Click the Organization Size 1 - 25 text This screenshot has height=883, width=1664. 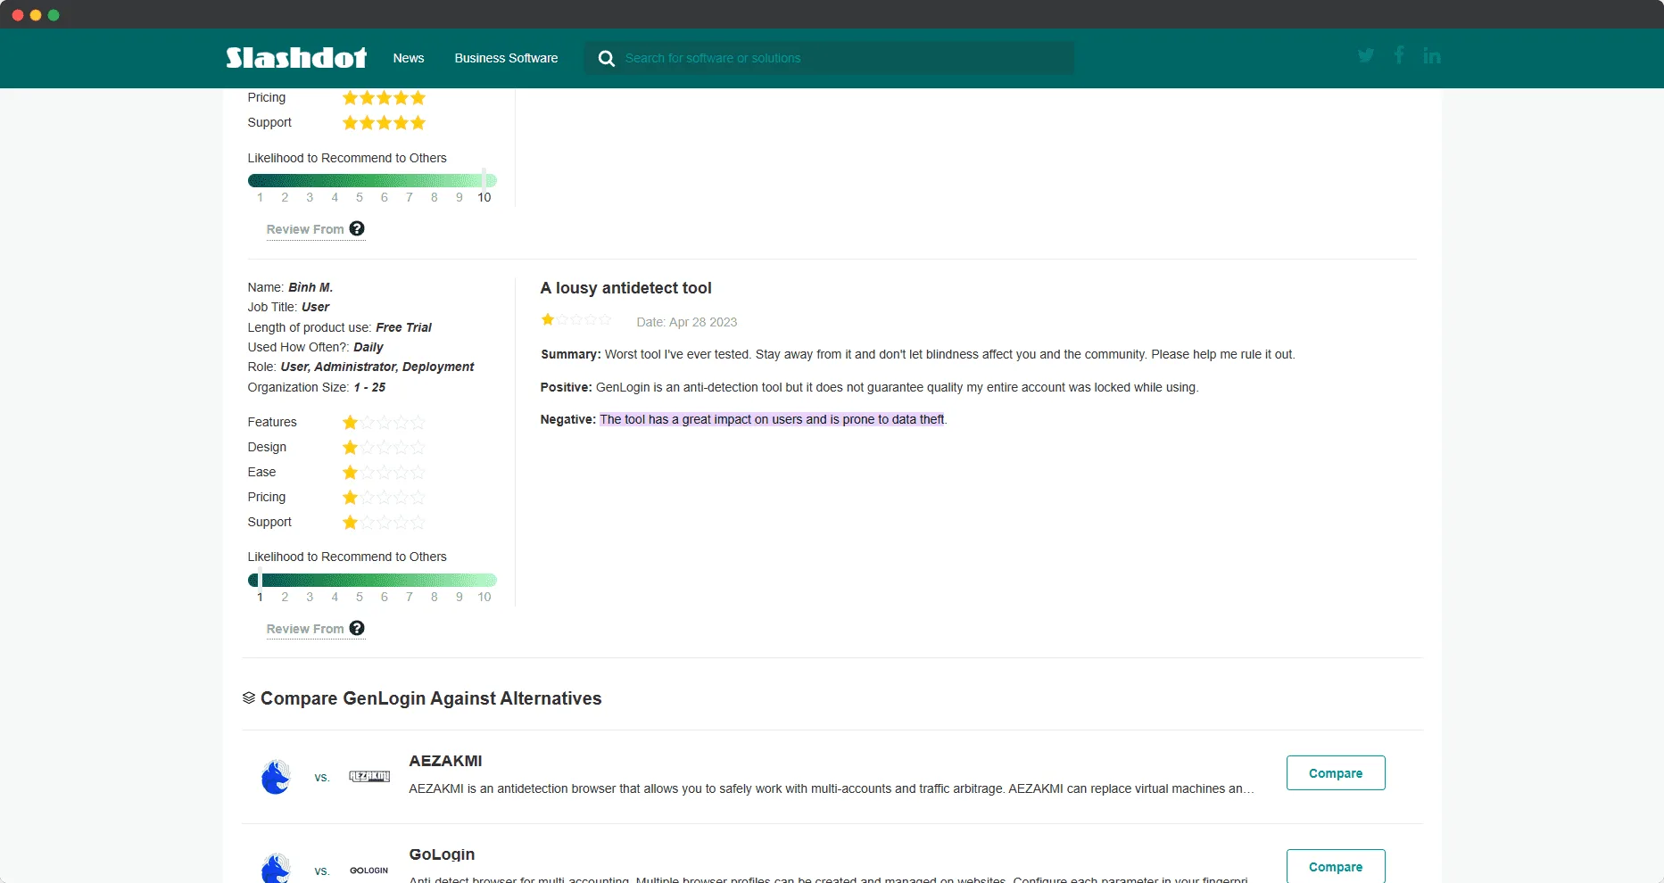pyautogui.click(x=317, y=387)
